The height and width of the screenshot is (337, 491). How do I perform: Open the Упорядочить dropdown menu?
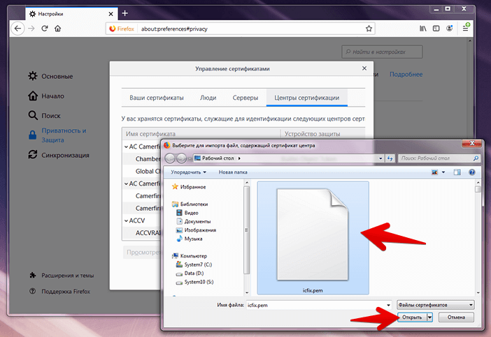189,172
